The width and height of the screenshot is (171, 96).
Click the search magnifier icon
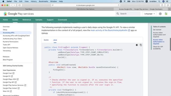click(118, 14)
